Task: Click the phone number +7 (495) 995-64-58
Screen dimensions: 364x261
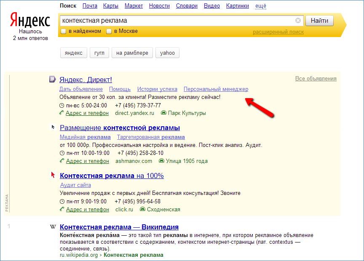Action: tap(137, 201)
